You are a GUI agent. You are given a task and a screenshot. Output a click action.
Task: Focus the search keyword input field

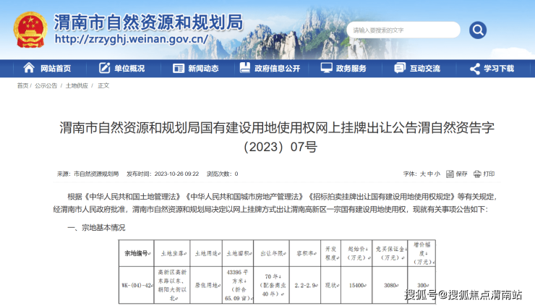pos(401,30)
